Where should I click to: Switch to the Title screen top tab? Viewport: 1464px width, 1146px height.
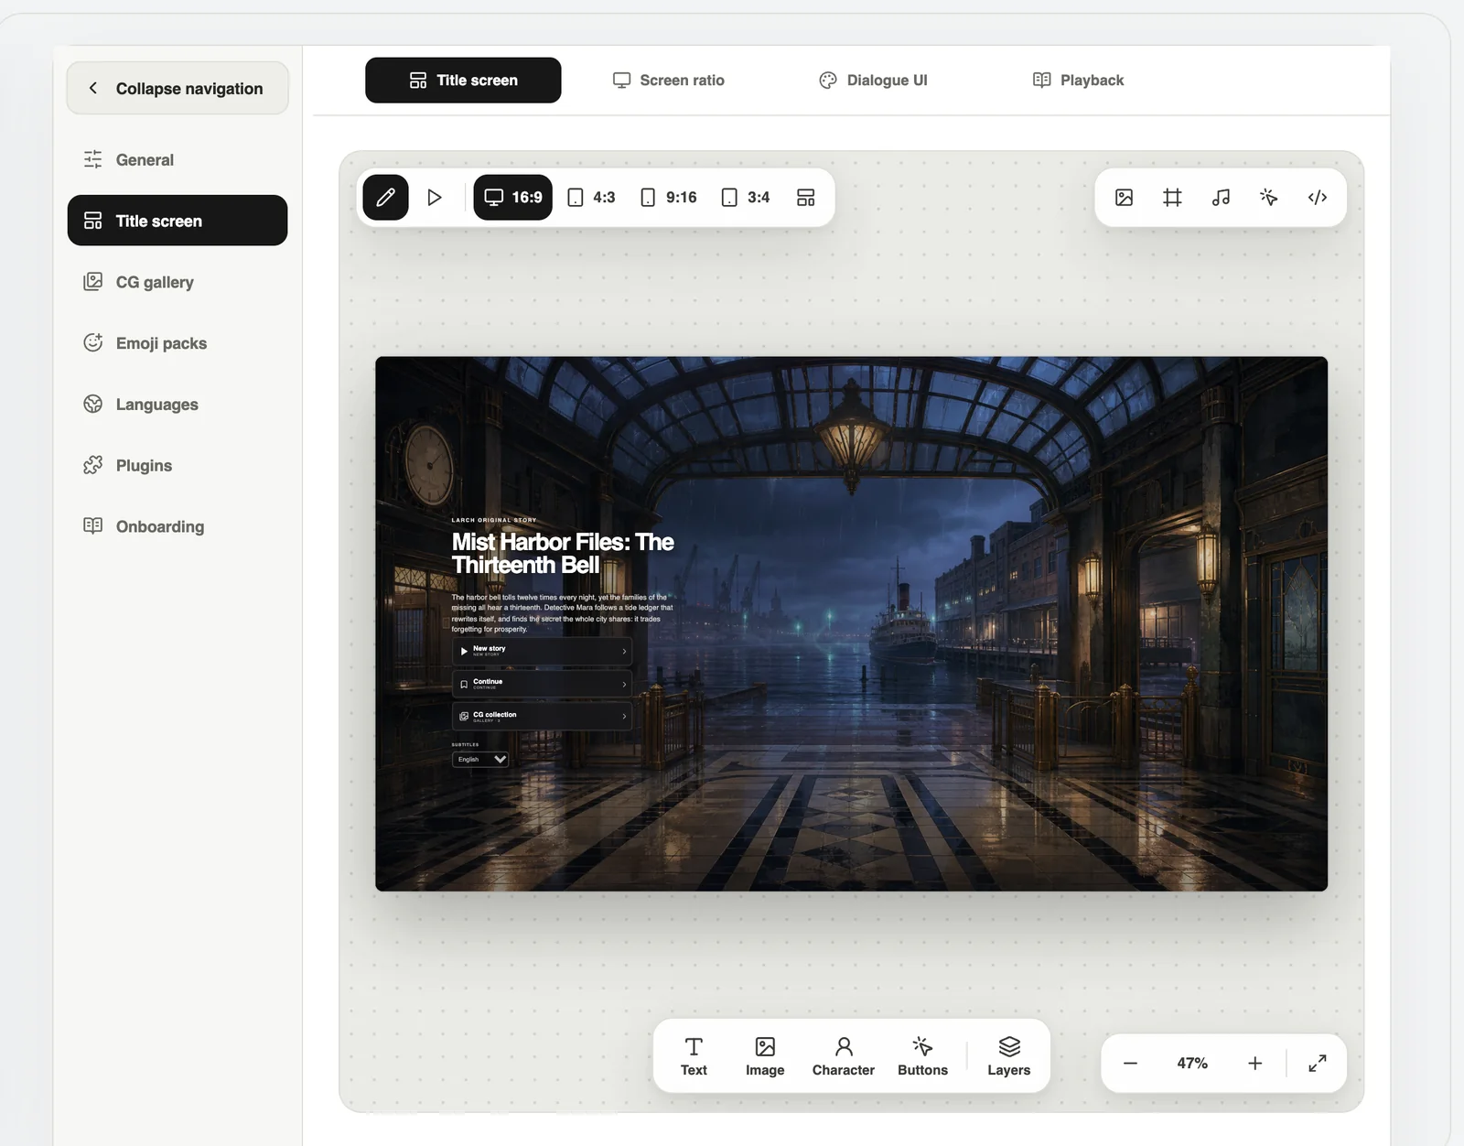463,80
